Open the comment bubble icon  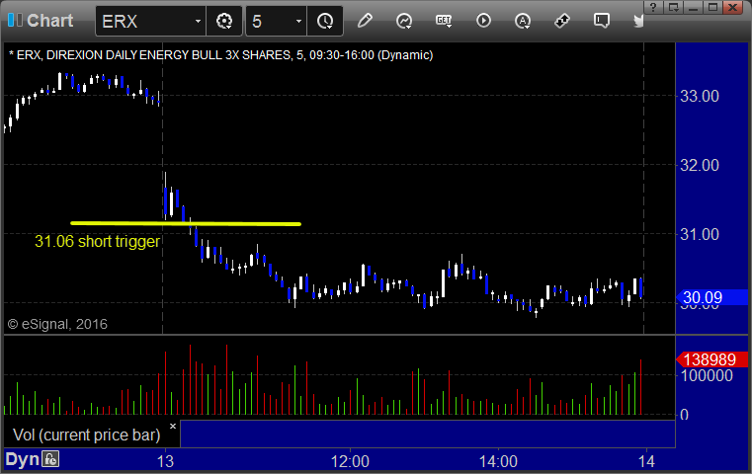(x=602, y=21)
